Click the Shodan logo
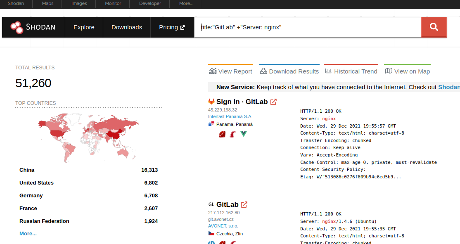This screenshot has width=460, height=244. (x=33, y=27)
